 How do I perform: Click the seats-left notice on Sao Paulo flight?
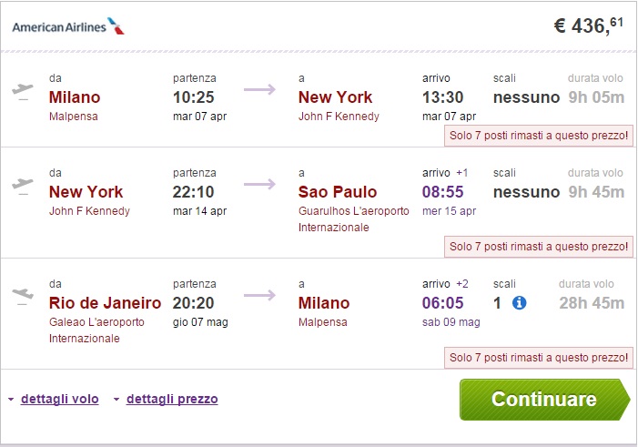pos(539,247)
